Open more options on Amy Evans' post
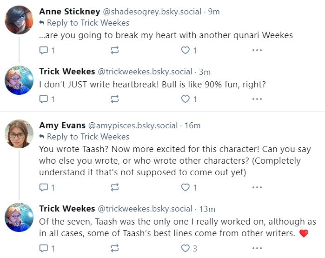The width and height of the screenshot is (325, 258). (x=257, y=188)
